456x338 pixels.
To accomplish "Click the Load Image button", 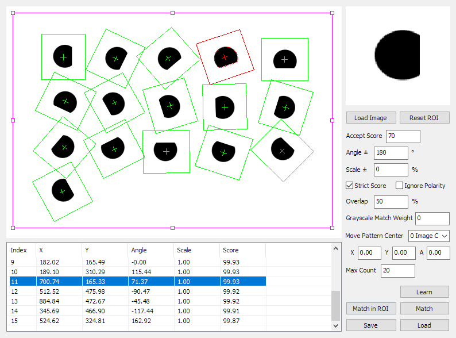I will tap(371, 118).
